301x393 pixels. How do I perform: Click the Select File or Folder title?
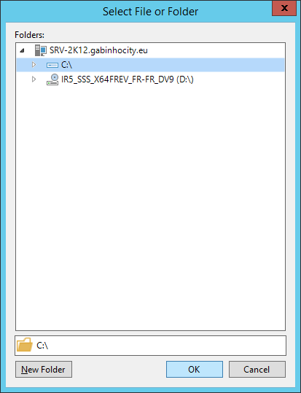[150, 12]
